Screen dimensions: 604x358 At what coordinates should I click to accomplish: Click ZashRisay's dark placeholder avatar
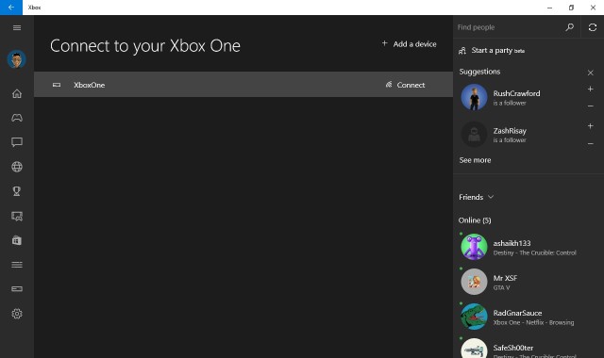(x=474, y=135)
